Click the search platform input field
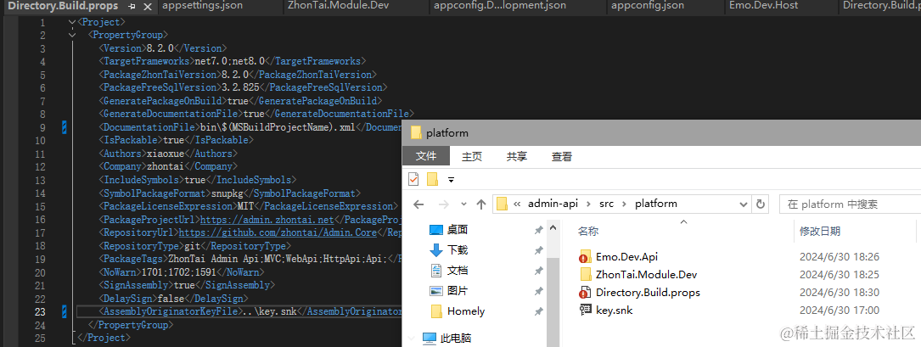The width and height of the screenshot is (921, 347). 851,204
